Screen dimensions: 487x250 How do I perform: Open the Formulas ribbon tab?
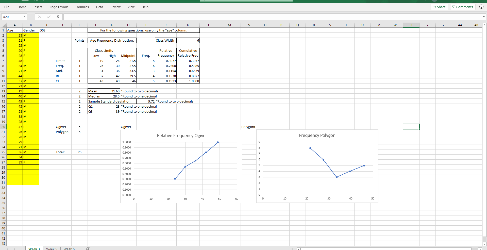82,7
